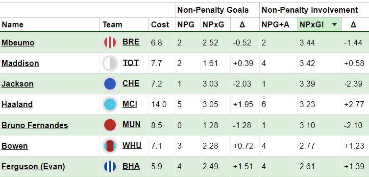Image resolution: width=369 pixels, height=177 pixels.
Task: Select Haaland's 14.0 cost cell
Action: (162, 105)
